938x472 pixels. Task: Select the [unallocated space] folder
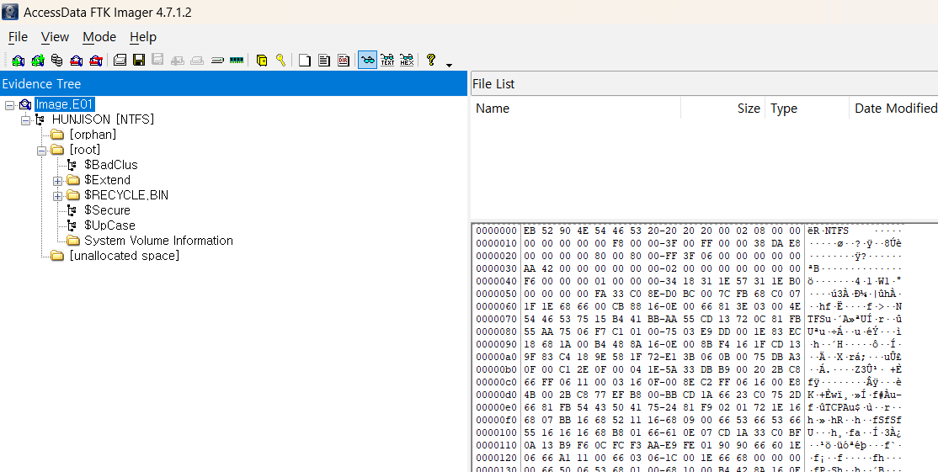pos(125,256)
